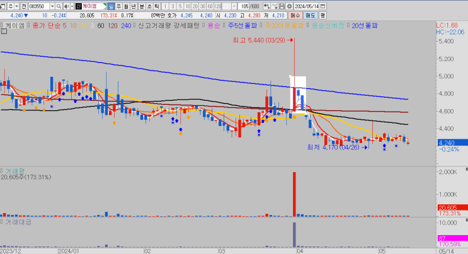The image size is (468, 254).
Task: Open the custom interval dropdown
Action: point(234,6)
